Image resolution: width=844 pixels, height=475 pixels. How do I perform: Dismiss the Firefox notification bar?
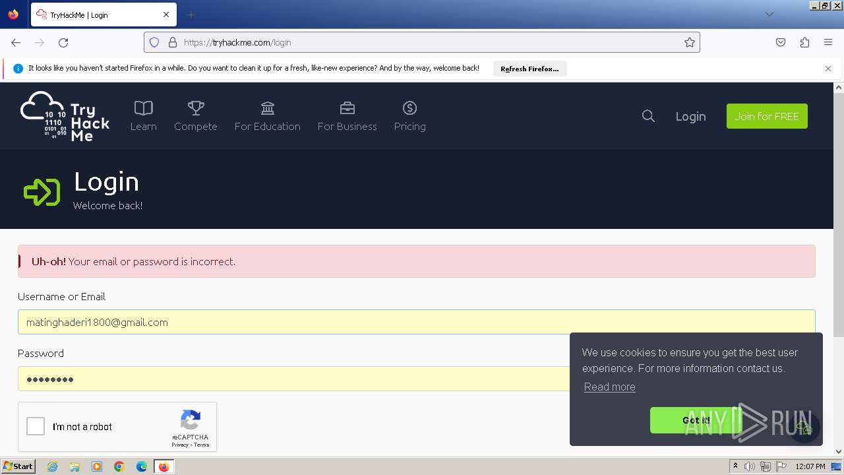(828, 69)
